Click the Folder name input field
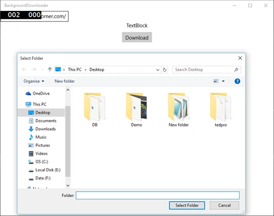274x216 pixels. coord(157,195)
